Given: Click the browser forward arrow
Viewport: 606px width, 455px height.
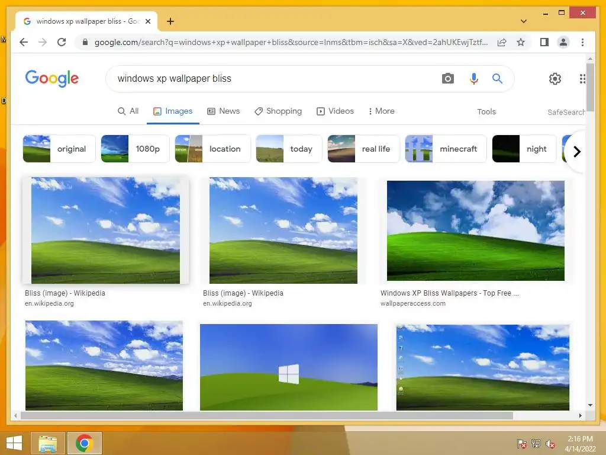Looking at the screenshot, I should (43, 42).
